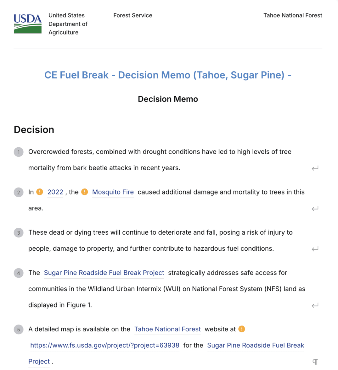Click the Tahoe National Forest link in paragraph 5
Viewport: 338px width, 370px height.
(x=167, y=329)
